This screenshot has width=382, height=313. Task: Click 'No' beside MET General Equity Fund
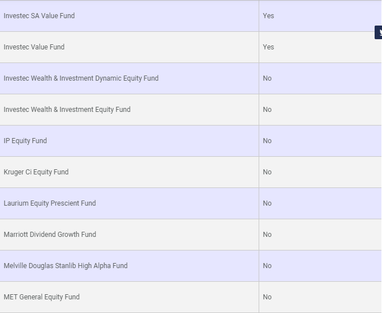coord(267,297)
